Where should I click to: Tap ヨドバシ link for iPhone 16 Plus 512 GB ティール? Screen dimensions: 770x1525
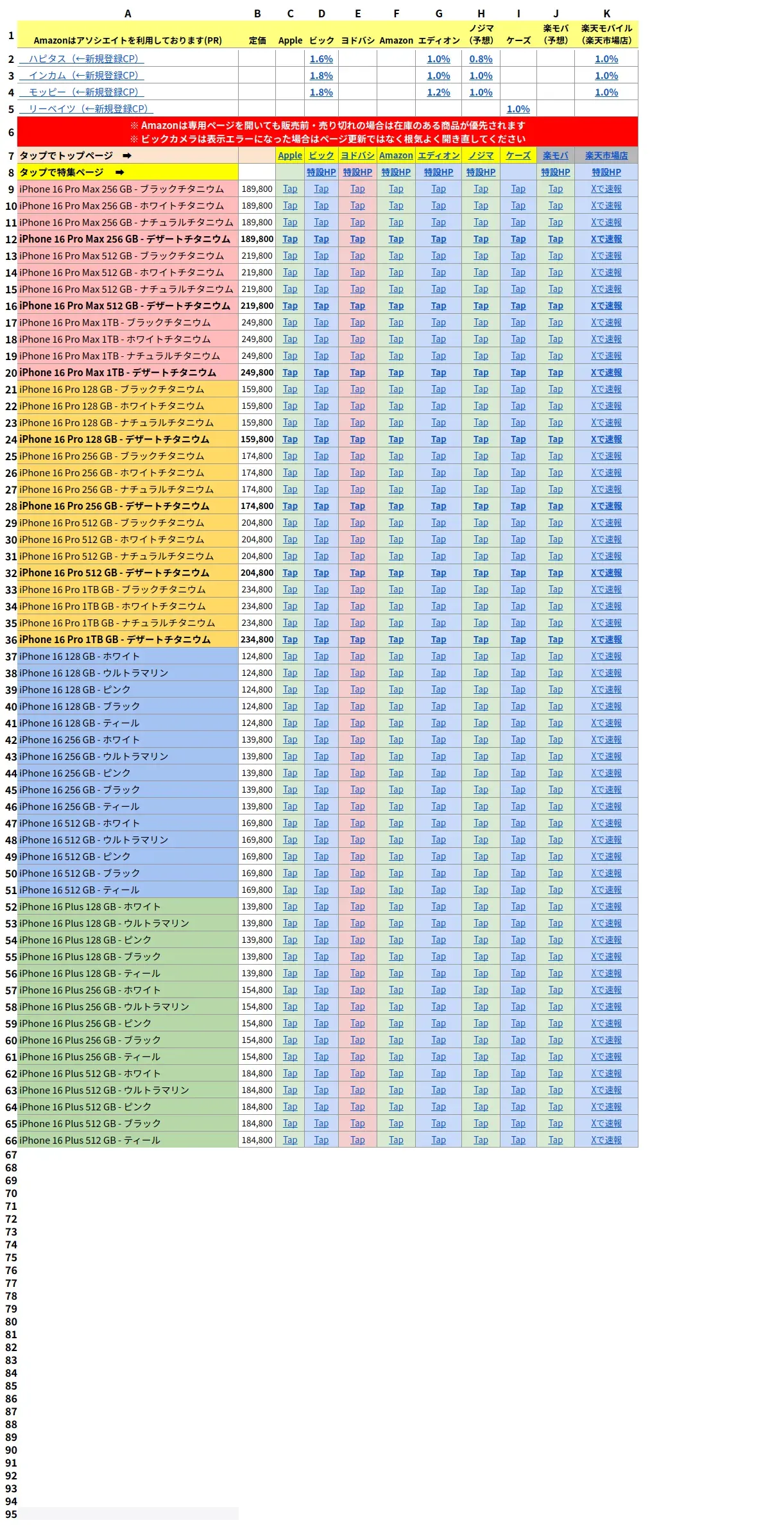tap(357, 1140)
